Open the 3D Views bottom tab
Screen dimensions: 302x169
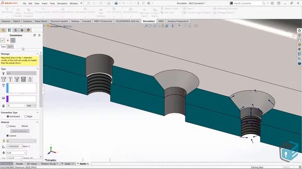point(32,164)
